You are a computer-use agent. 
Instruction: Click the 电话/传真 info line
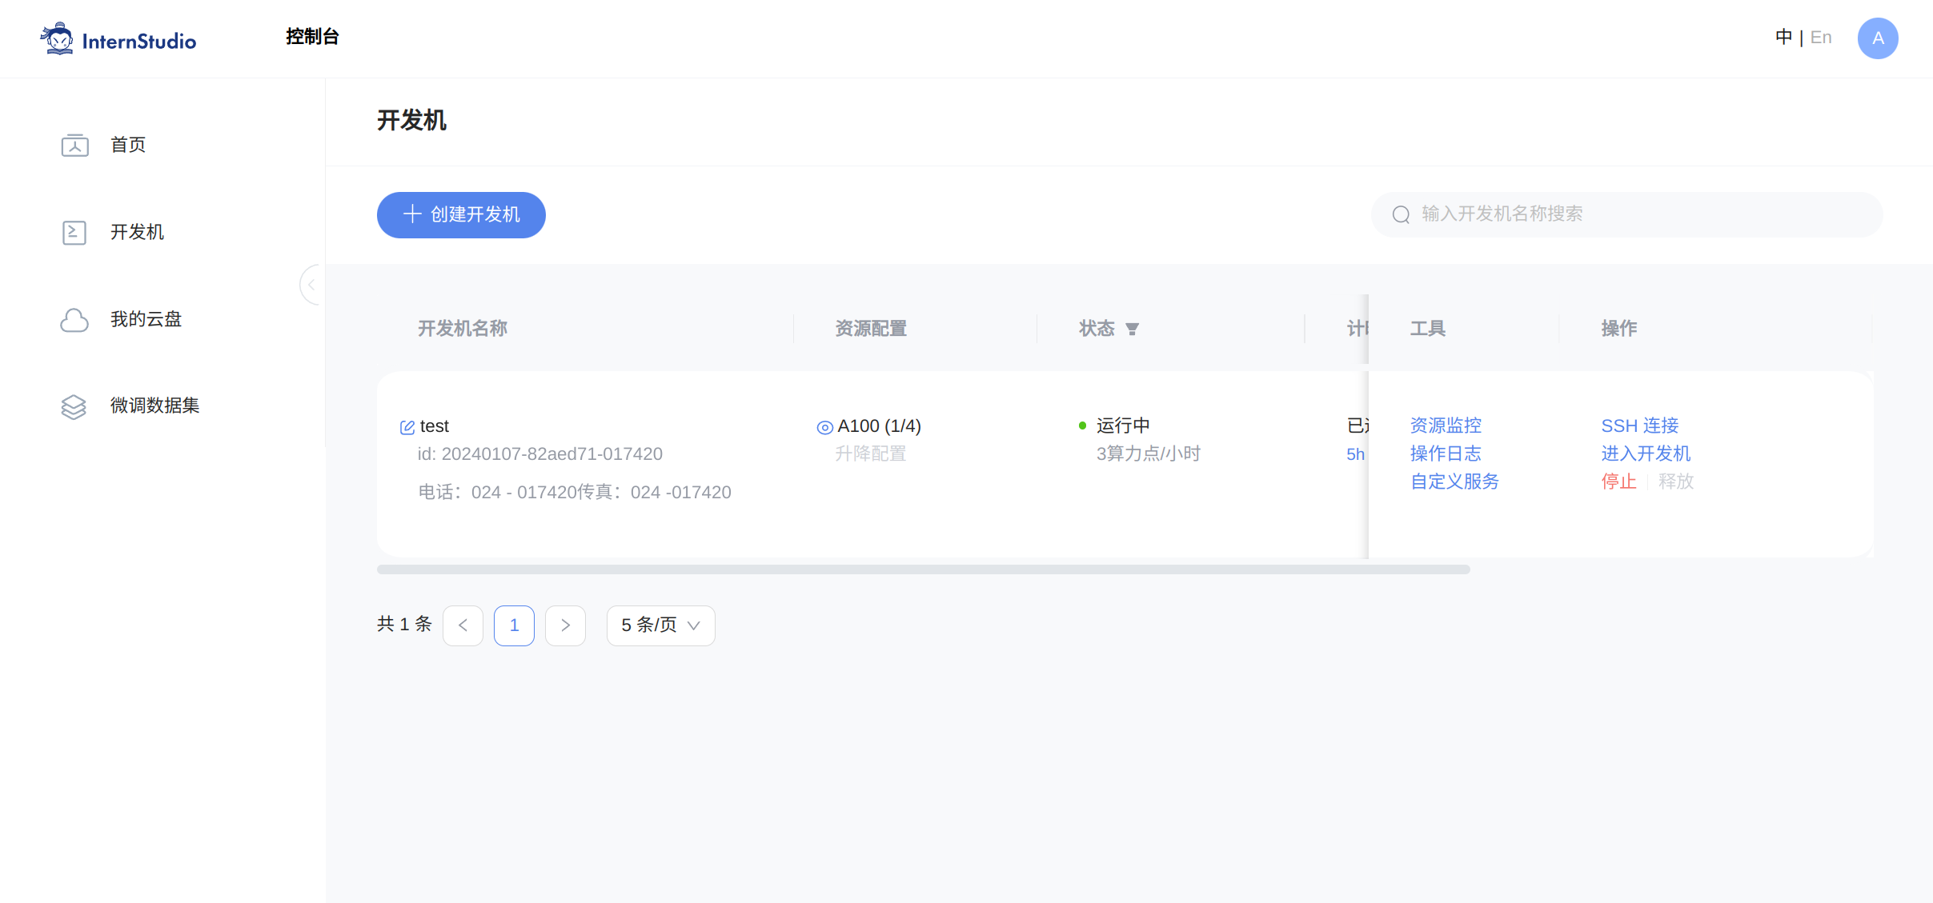click(575, 492)
